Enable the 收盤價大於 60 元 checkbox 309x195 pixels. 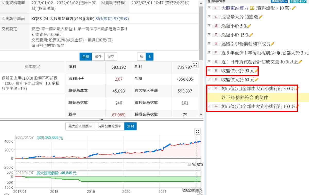point(209,80)
